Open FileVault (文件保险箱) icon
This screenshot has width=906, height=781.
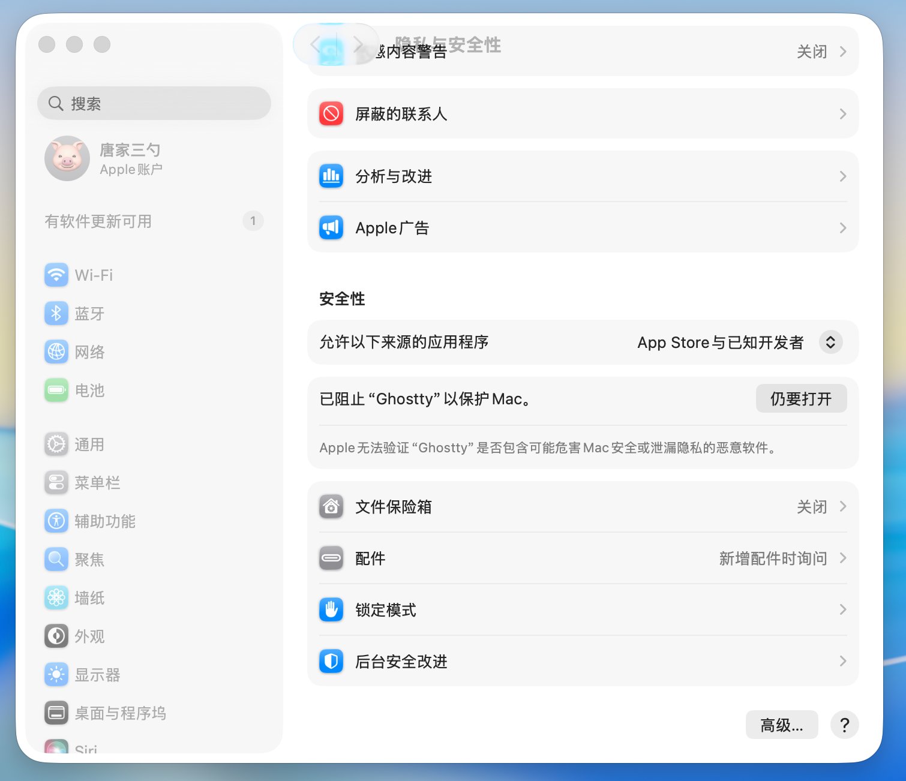click(331, 506)
